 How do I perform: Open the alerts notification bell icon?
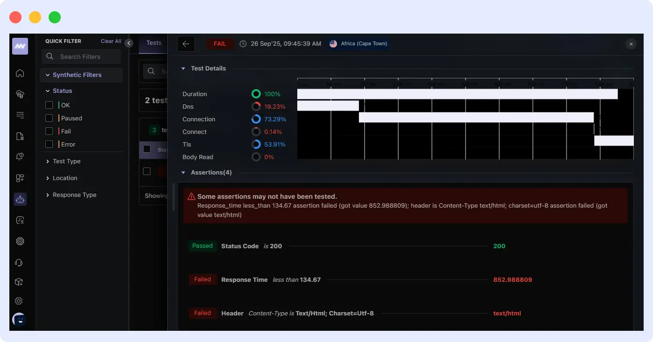pyautogui.click(x=20, y=156)
